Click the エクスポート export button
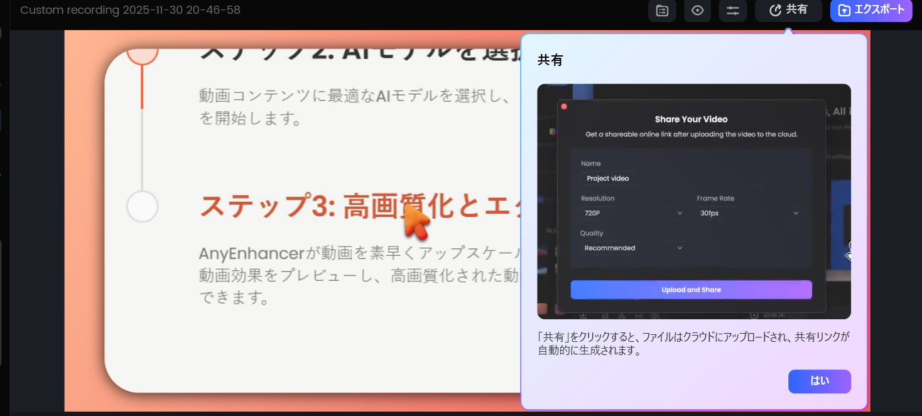This screenshot has width=922, height=416. coord(870,10)
